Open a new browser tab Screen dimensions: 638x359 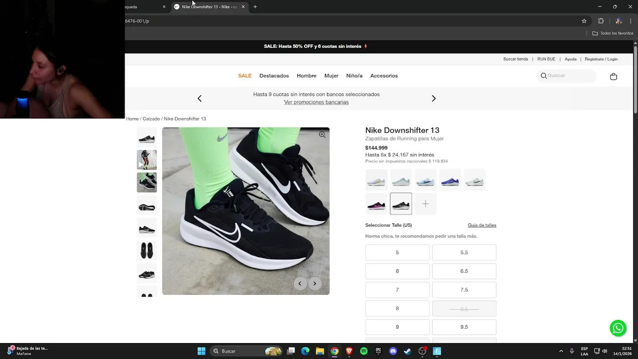(255, 7)
